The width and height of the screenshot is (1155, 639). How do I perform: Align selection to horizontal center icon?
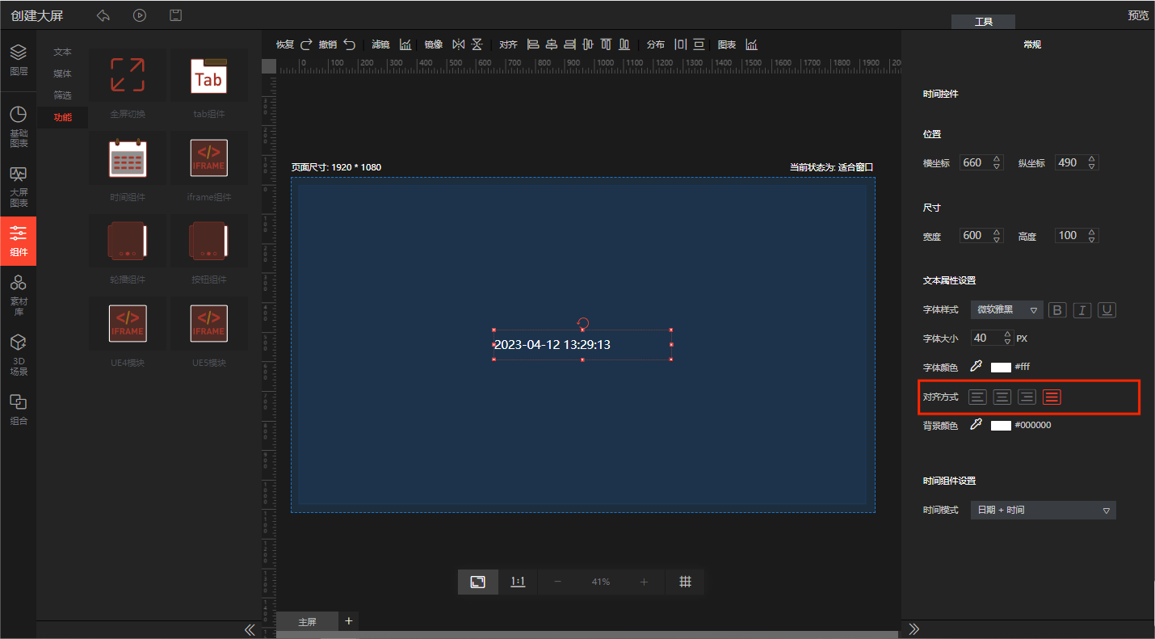point(552,44)
